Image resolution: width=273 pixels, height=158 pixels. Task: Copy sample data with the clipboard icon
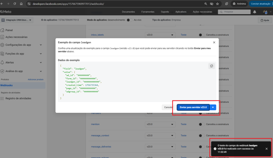coord(212,66)
